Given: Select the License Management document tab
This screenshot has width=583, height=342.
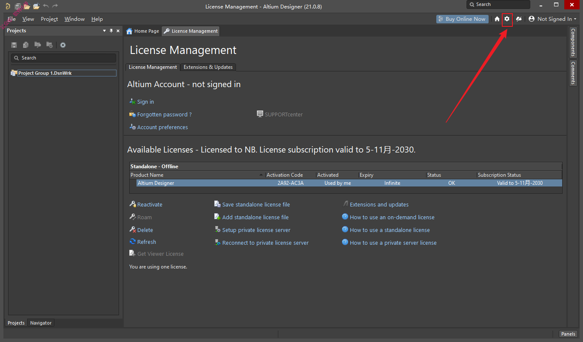Looking at the screenshot, I should 191,31.
